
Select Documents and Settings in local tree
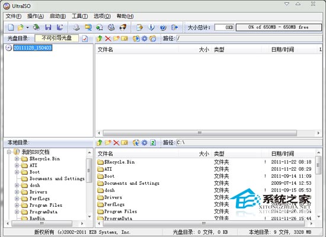click(57, 178)
